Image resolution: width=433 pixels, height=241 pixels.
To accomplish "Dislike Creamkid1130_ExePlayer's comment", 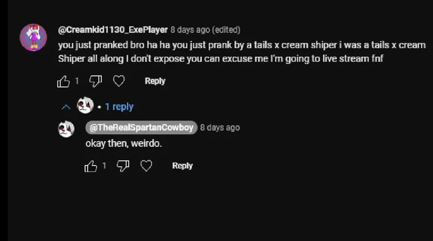I will (x=95, y=82).
